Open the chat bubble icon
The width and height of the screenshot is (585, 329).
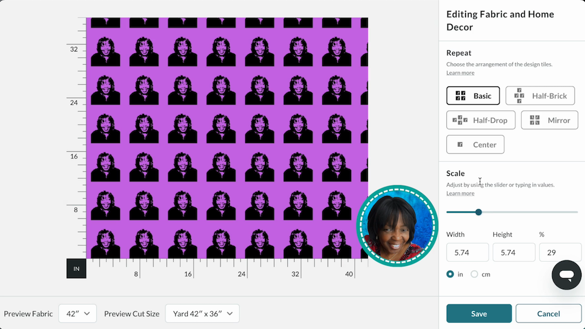[566, 275]
